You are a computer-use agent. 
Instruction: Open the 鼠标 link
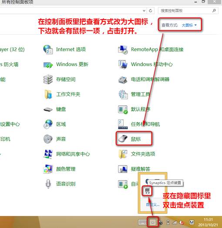(x=136, y=139)
